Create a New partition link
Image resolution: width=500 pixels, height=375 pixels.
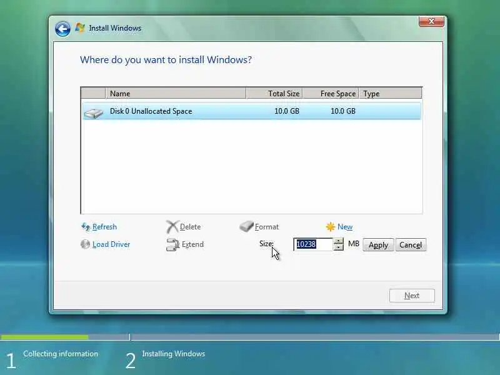pos(345,227)
